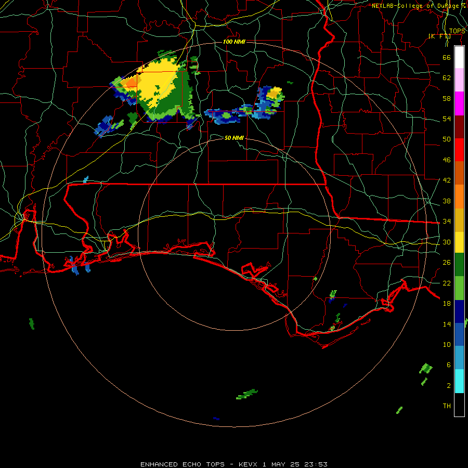
Task: Select the cyan segment near legend bottom
Action: [459, 381]
